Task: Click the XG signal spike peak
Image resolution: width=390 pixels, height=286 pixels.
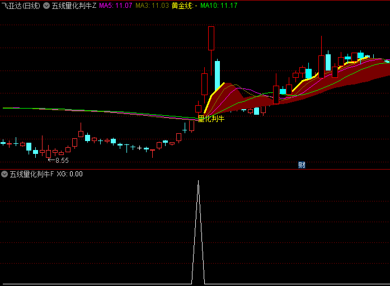Action: click(x=198, y=181)
